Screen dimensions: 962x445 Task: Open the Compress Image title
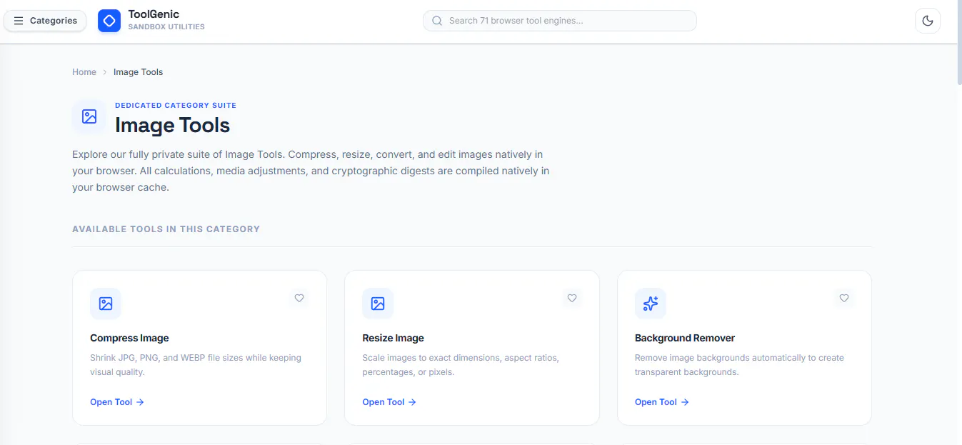129,338
